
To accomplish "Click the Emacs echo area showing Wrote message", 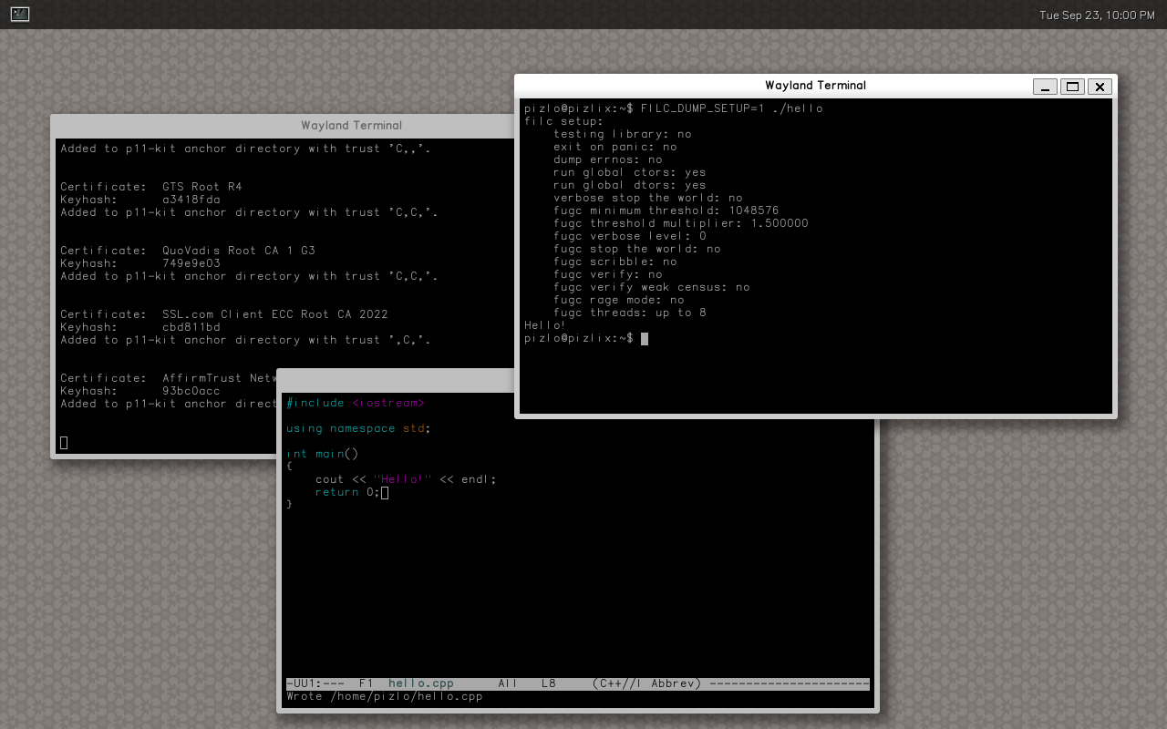I will [384, 697].
